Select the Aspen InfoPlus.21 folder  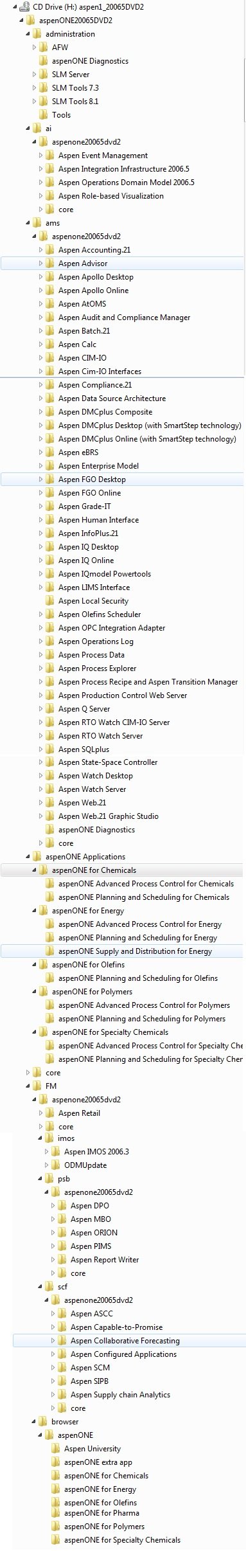click(88, 533)
